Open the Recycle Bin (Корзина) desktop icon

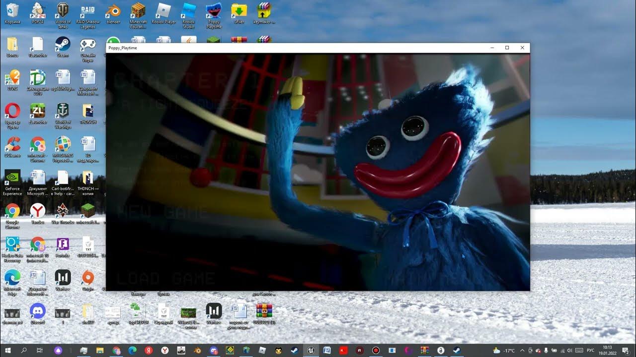coord(12,13)
